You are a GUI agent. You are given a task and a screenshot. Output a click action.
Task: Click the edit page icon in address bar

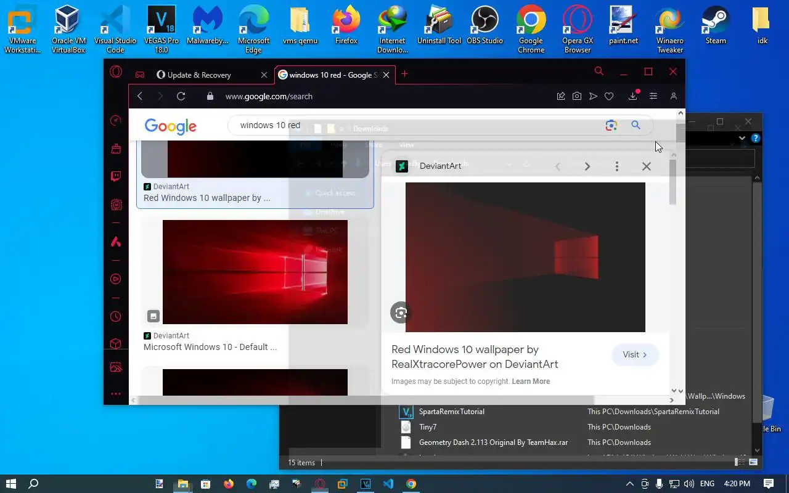(x=561, y=96)
